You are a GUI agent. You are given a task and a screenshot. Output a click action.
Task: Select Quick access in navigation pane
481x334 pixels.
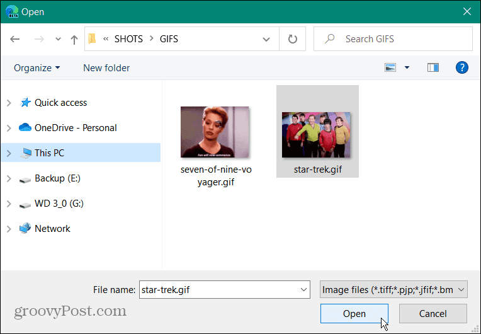tap(60, 103)
